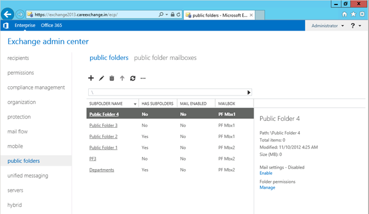Click the trash delete icon

(x=112, y=78)
